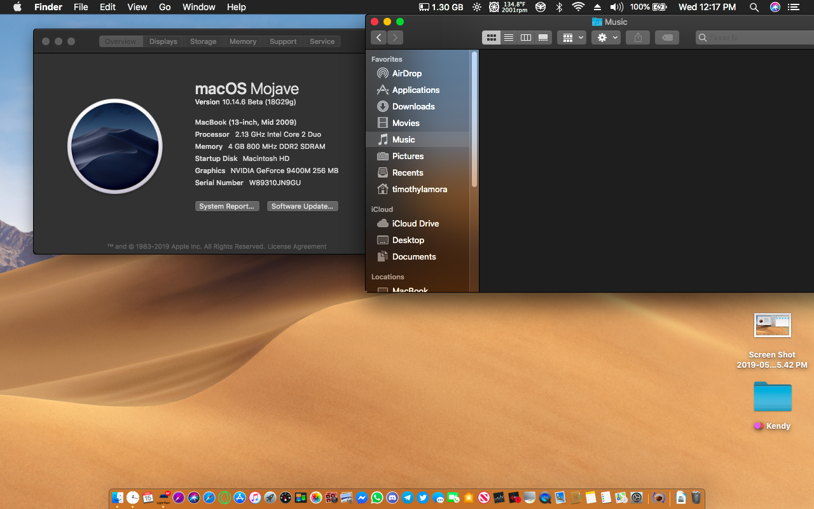Image resolution: width=814 pixels, height=509 pixels.
Task: Switch to the Storage tab
Action: (x=203, y=41)
